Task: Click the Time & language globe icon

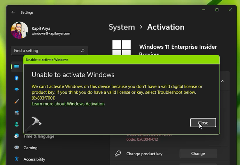Action: [x=16, y=136]
